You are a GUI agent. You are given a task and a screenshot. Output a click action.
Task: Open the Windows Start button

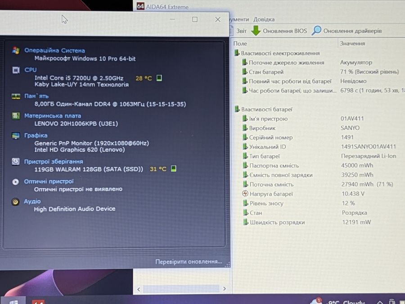pyautogui.click(x=13, y=301)
